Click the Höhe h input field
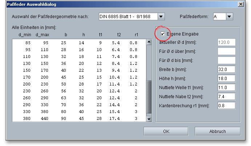 [226, 78]
